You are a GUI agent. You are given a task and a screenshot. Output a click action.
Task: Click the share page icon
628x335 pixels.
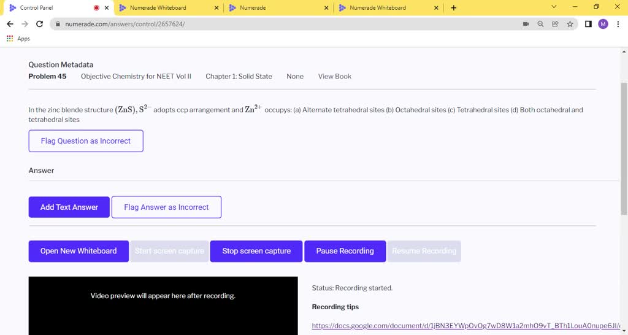555,24
